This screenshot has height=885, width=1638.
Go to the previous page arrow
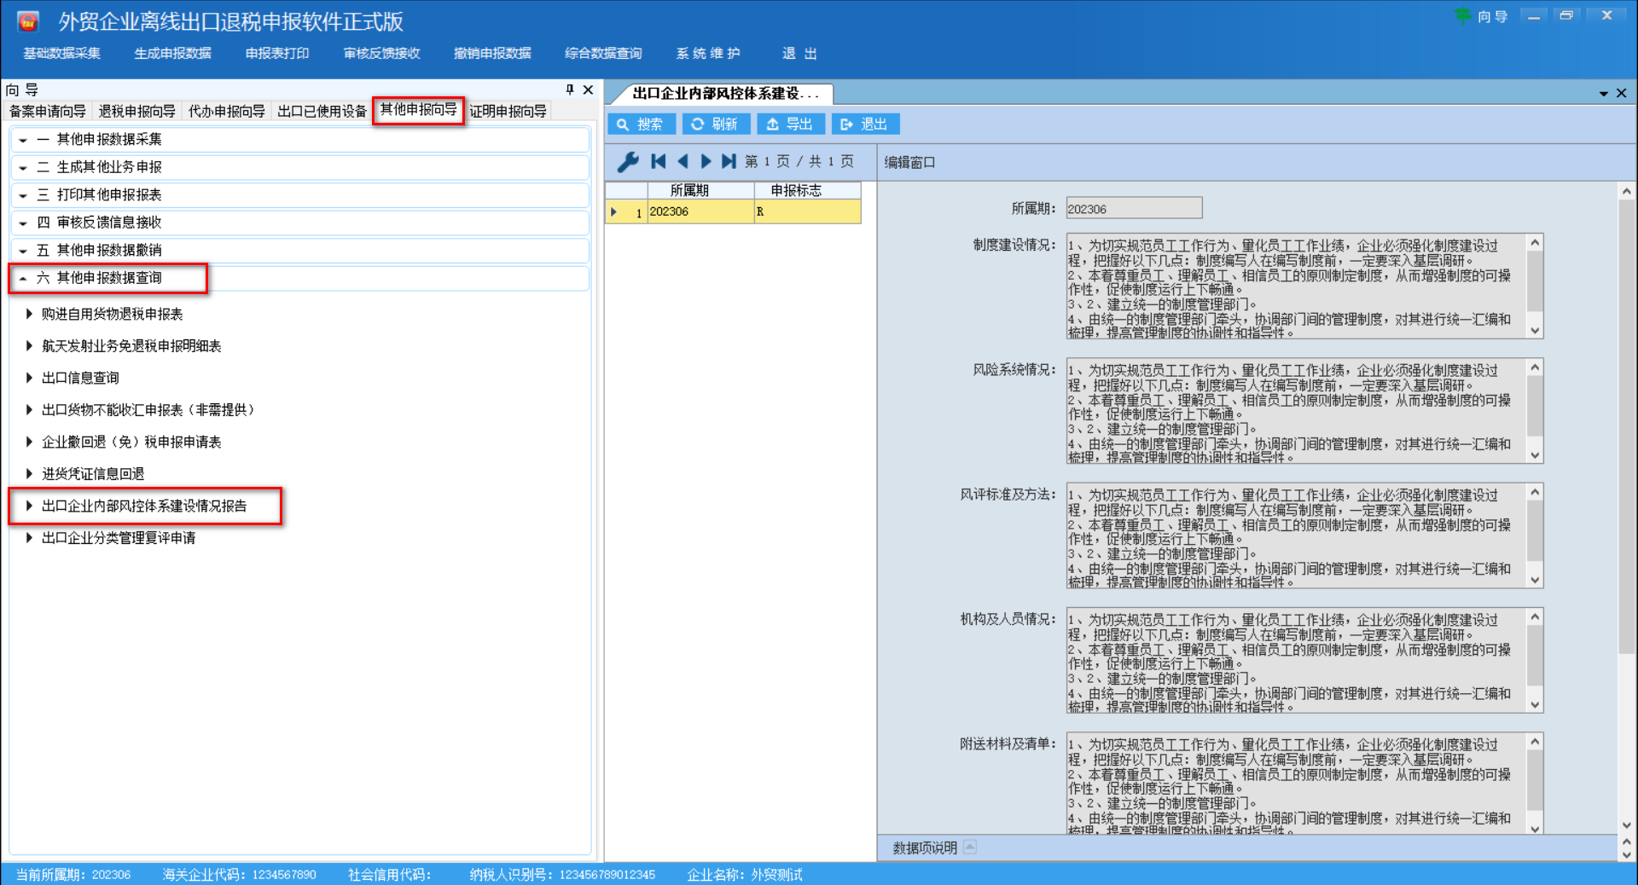[682, 162]
